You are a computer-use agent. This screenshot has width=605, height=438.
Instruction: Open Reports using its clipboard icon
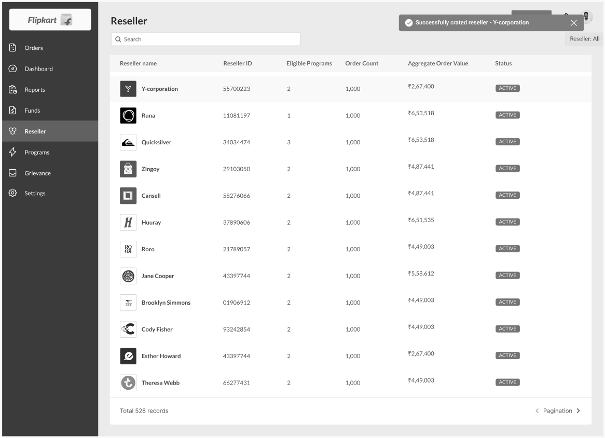[x=13, y=90]
